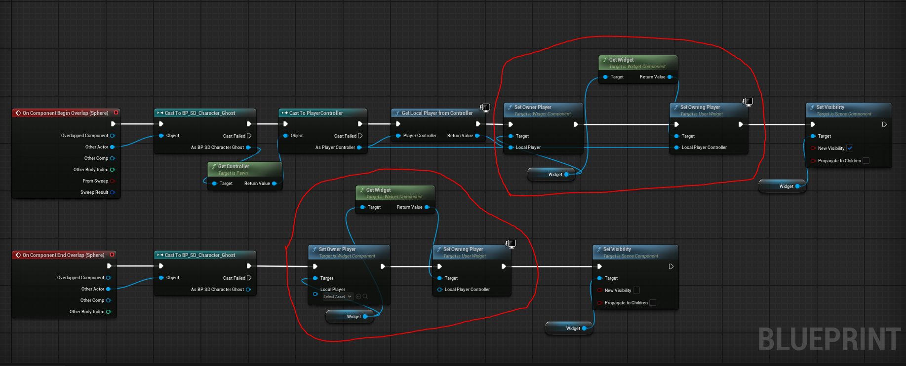Toggle Propagate to Children beside checked New Visibility
This screenshot has width=906, height=366.
click(866, 160)
